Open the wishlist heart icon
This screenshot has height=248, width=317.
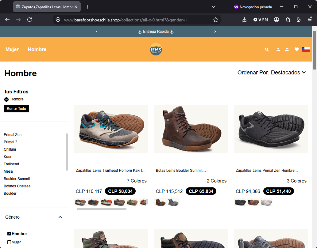(296, 49)
